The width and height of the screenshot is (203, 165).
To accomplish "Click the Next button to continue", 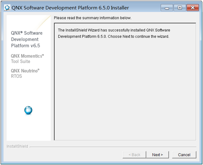I will pyautogui.click(x=157, y=155).
